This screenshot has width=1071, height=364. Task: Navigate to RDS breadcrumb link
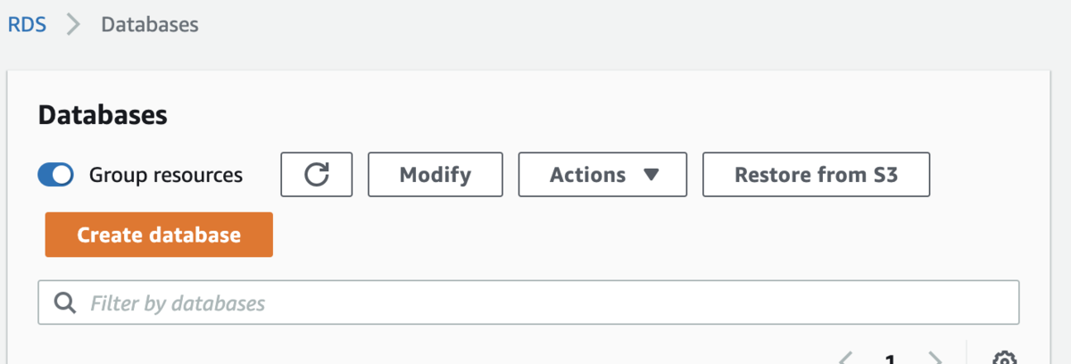coord(28,24)
